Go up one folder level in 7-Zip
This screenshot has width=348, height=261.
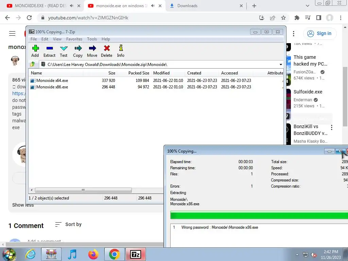(x=33, y=64)
